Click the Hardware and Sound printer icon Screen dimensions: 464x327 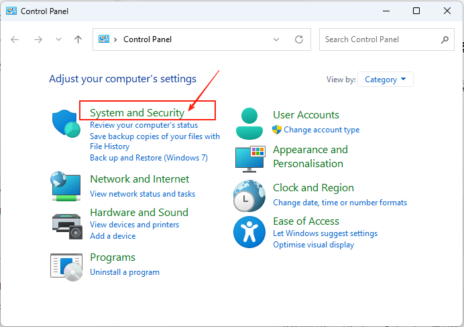[67, 227]
